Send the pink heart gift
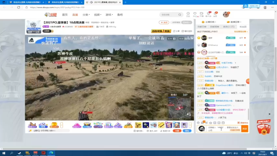 point(77,125)
